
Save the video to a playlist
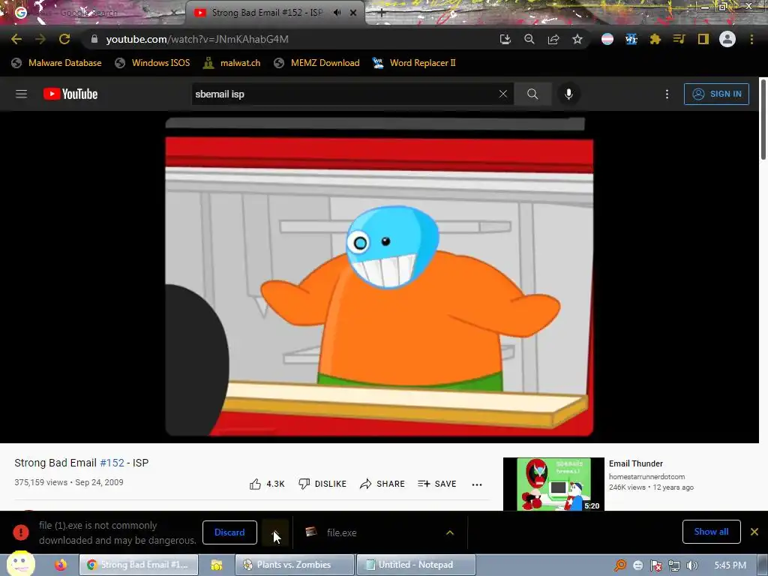437,484
